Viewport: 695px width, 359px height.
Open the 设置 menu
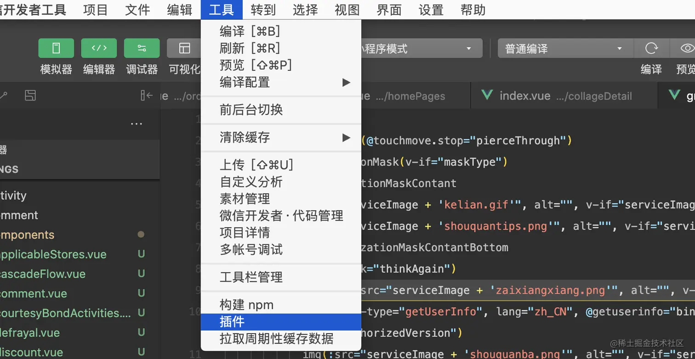pos(431,10)
